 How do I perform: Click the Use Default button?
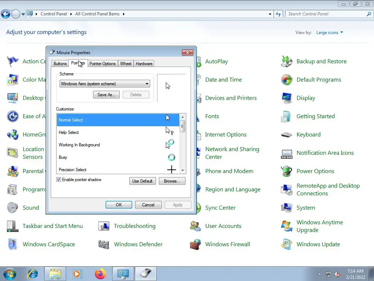[142, 181]
